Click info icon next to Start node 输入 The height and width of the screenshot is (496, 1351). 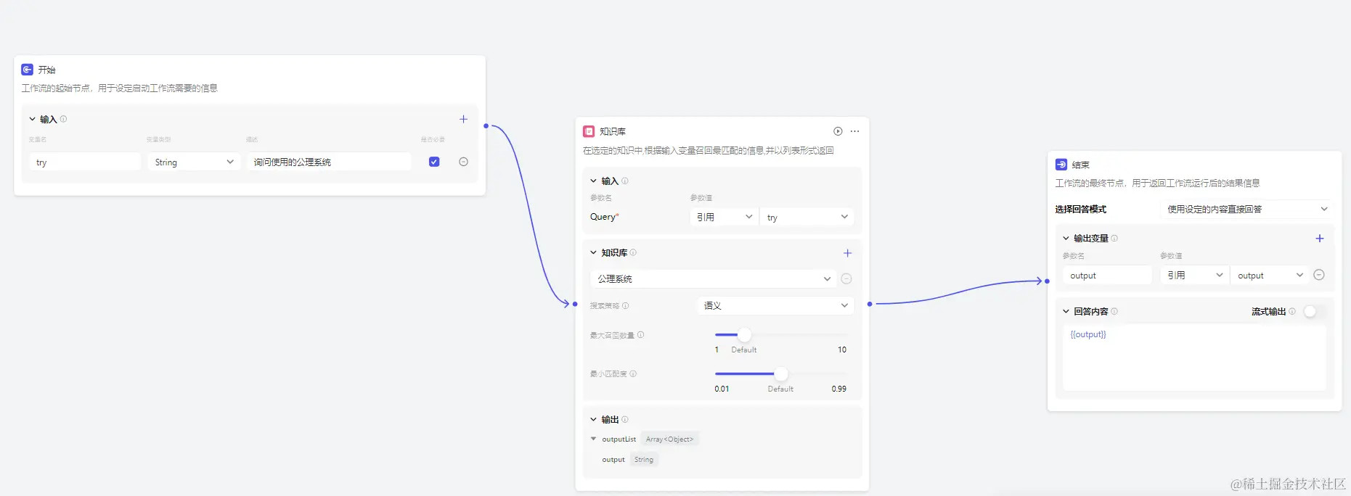(63, 119)
